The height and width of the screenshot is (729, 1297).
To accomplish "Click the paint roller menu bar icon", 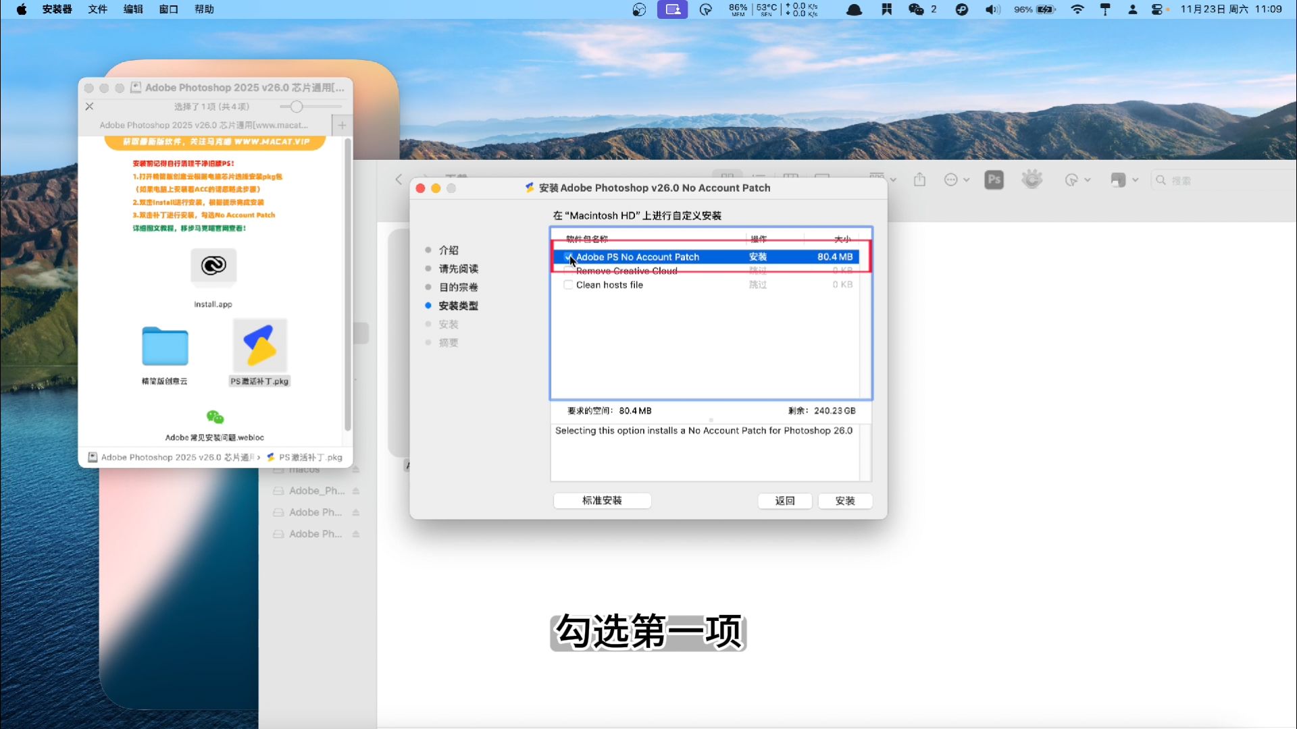I will pyautogui.click(x=1105, y=9).
